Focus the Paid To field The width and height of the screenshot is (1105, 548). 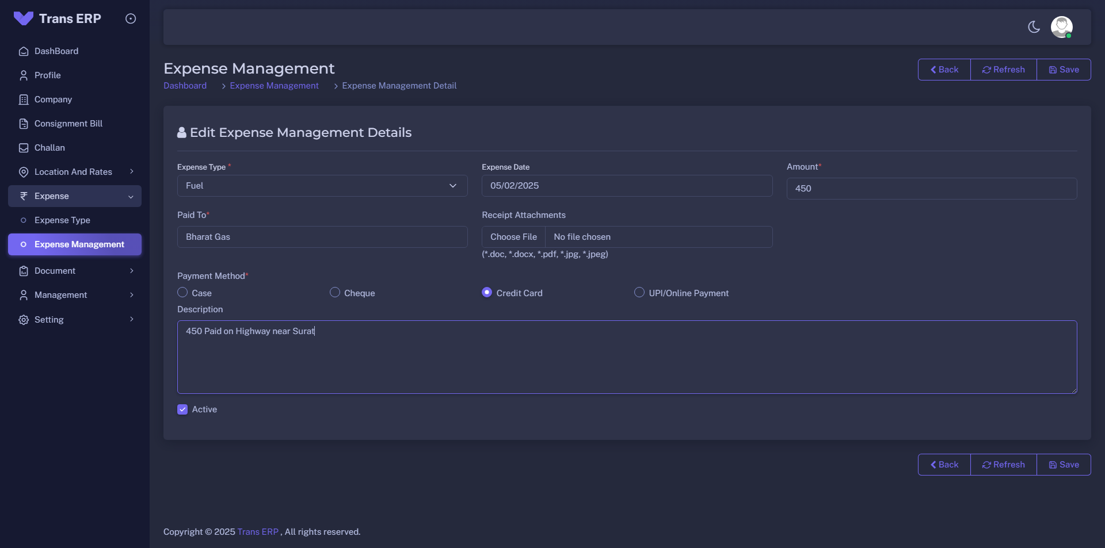[322, 237]
